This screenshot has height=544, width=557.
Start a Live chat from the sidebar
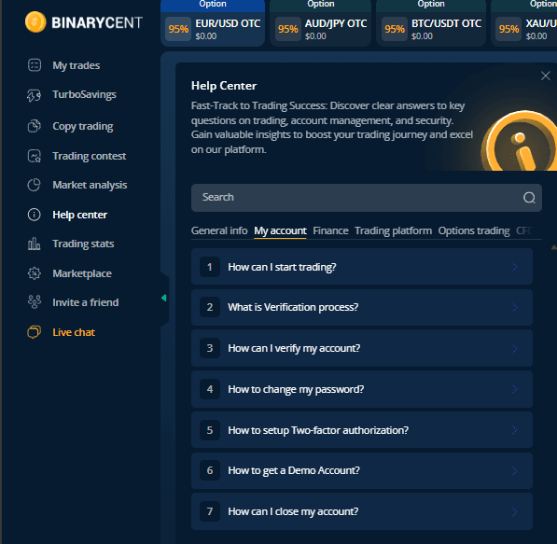(61, 332)
